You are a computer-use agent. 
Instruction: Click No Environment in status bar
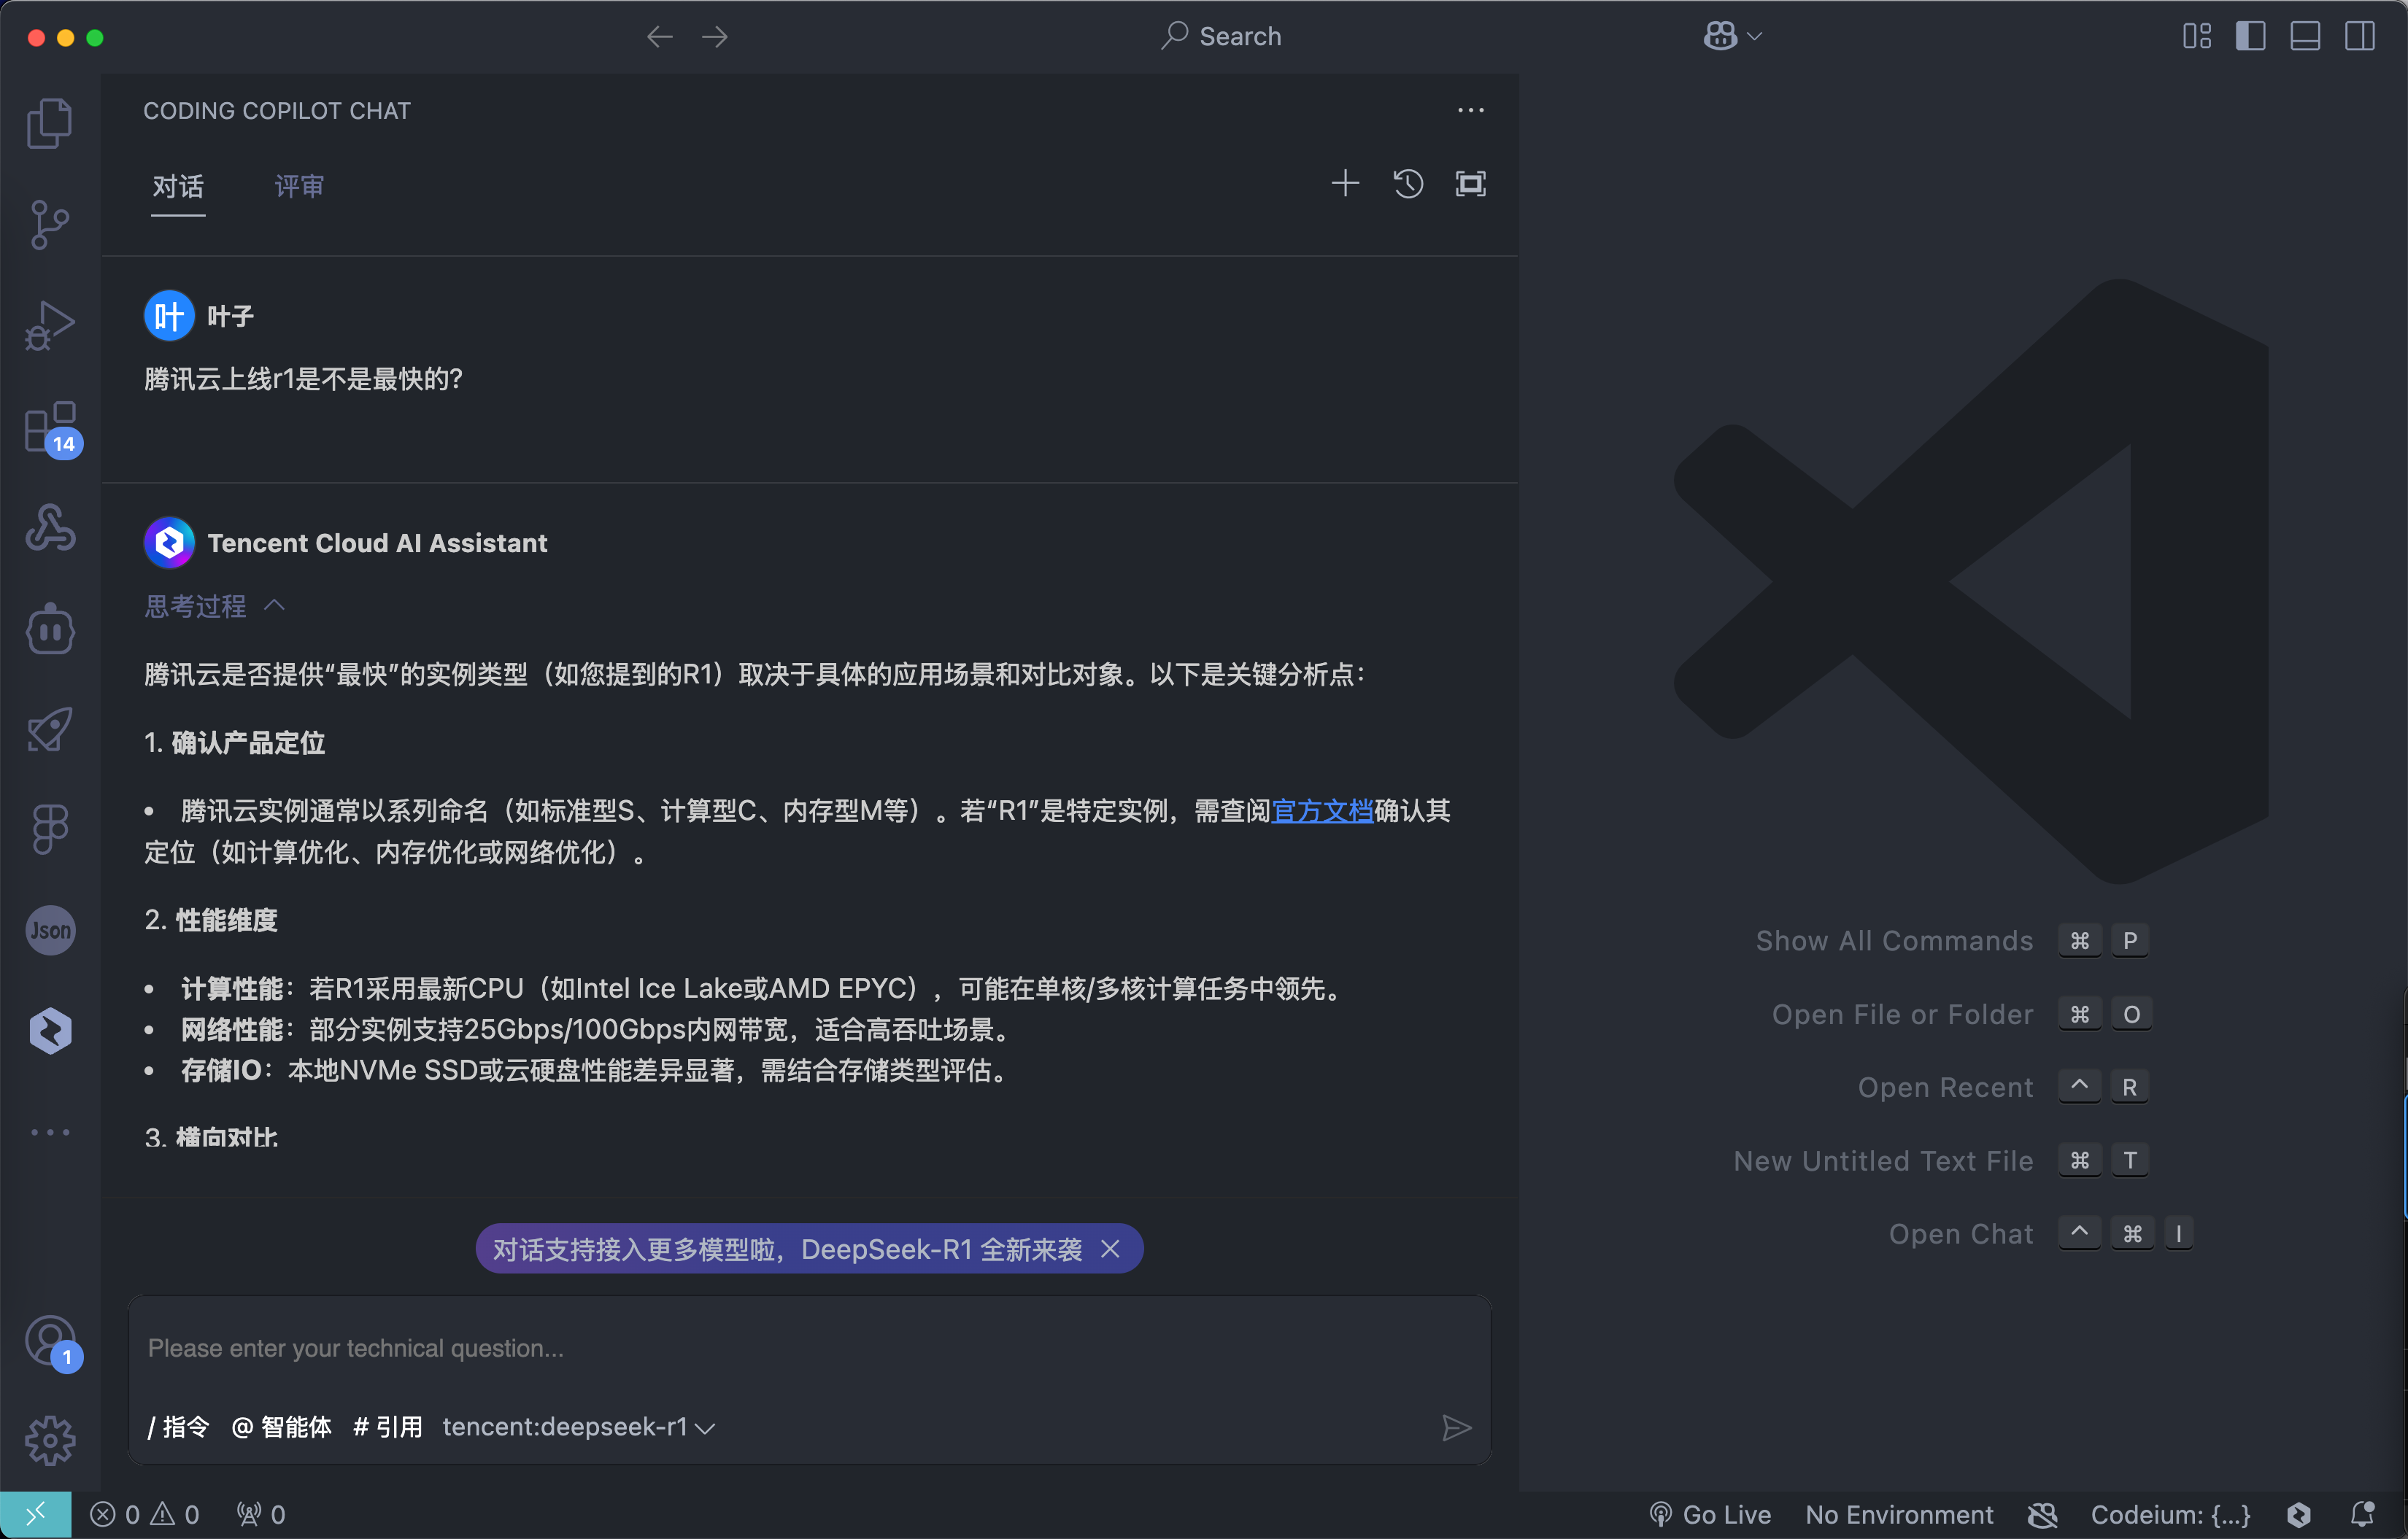(x=1899, y=1515)
